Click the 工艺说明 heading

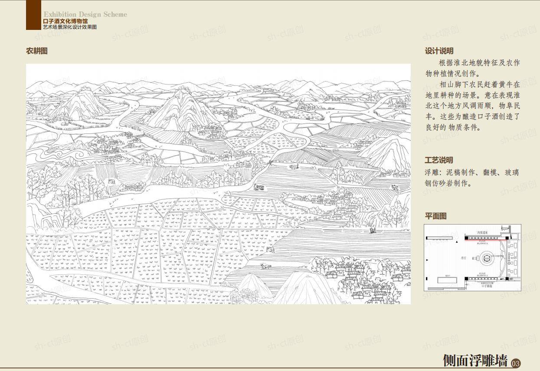[x=439, y=160]
